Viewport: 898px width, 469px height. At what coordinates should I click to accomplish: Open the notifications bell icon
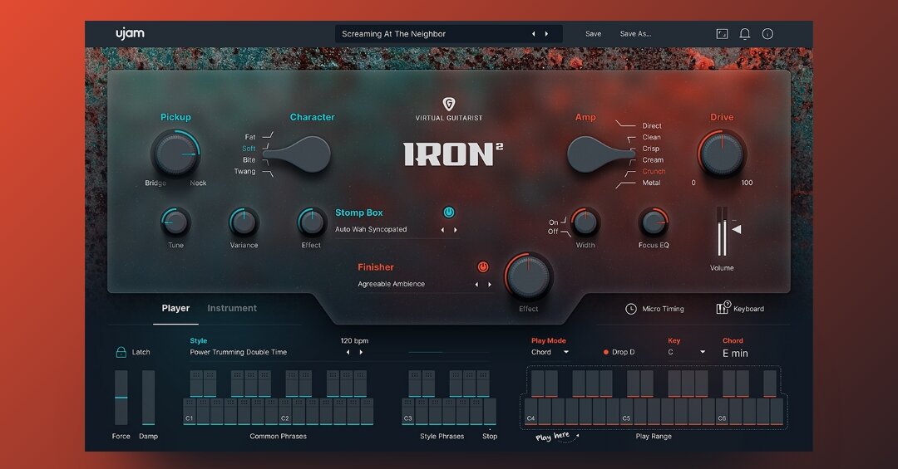pos(744,34)
